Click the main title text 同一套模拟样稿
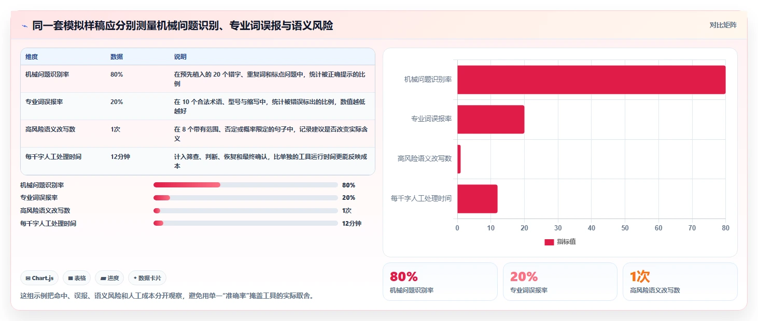Viewport: 758px width, 321px height. (183, 26)
